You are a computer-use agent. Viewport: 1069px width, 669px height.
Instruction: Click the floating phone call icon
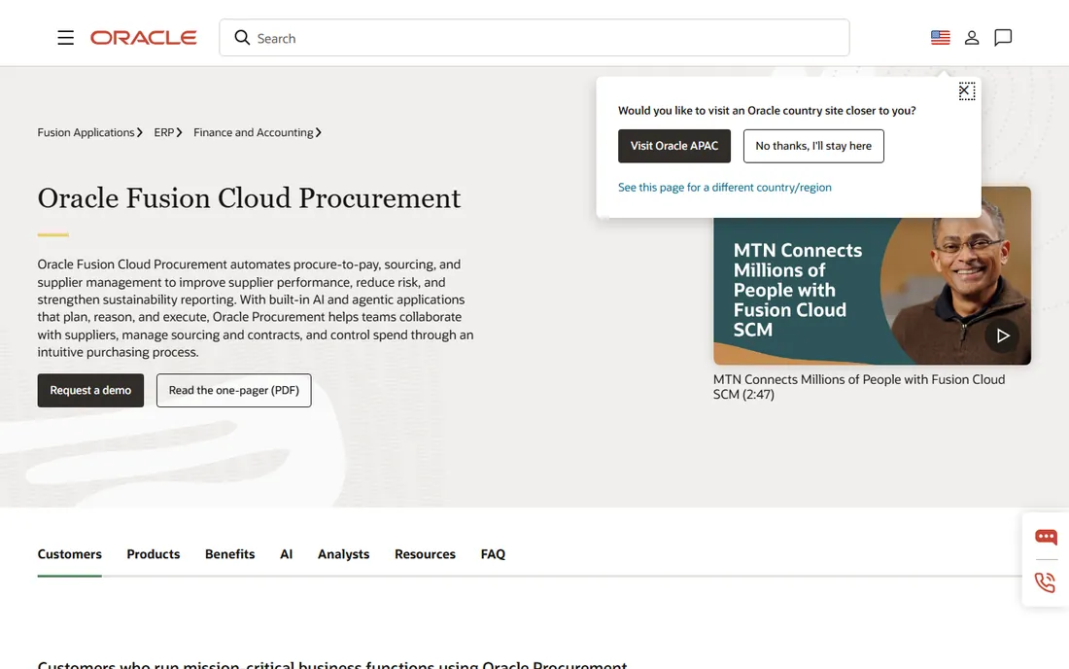1045,582
